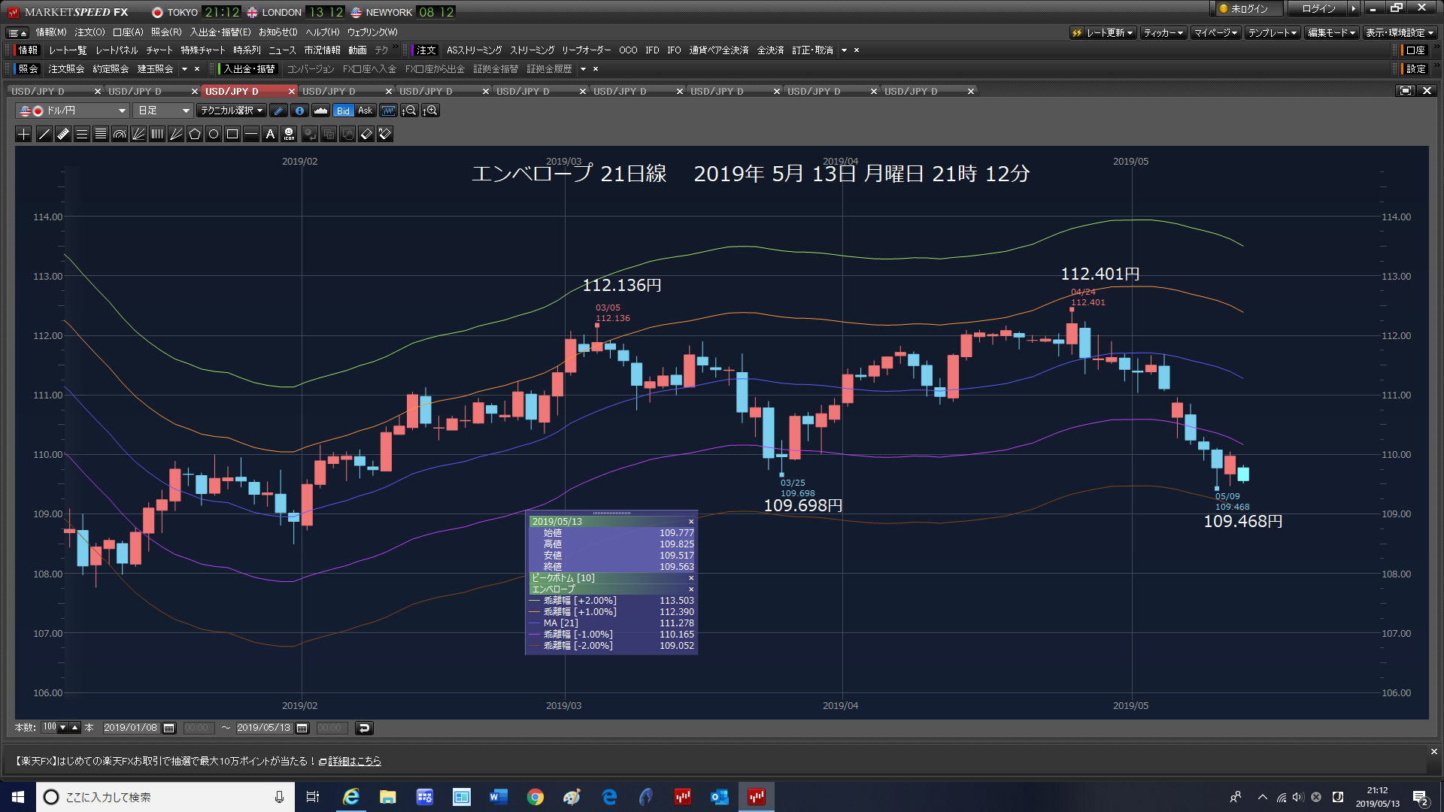Click the candlestick display settings icon
The width and height of the screenshot is (1444, 812).
(x=388, y=111)
